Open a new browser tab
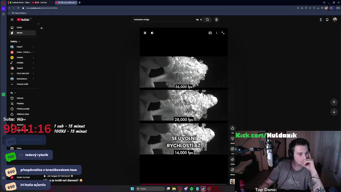Viewport: 341px width, 192px height. 79,2
